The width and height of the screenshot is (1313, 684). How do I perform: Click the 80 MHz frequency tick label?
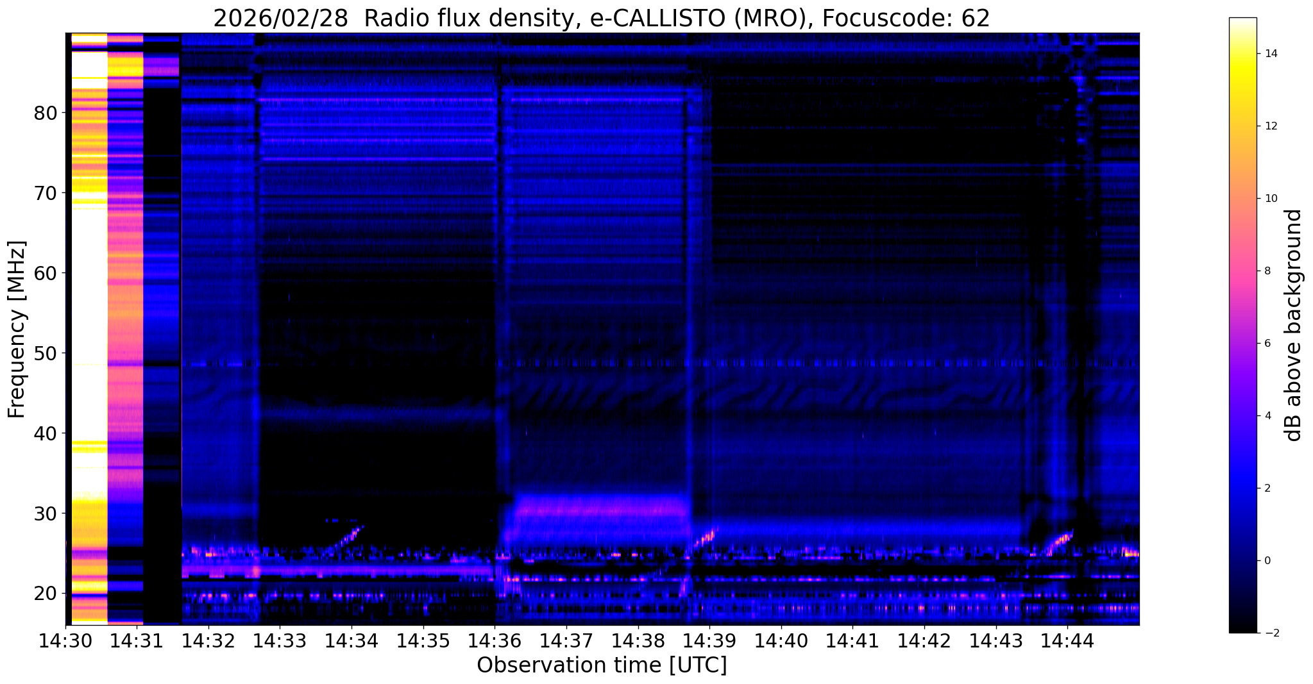click(45, 113)
